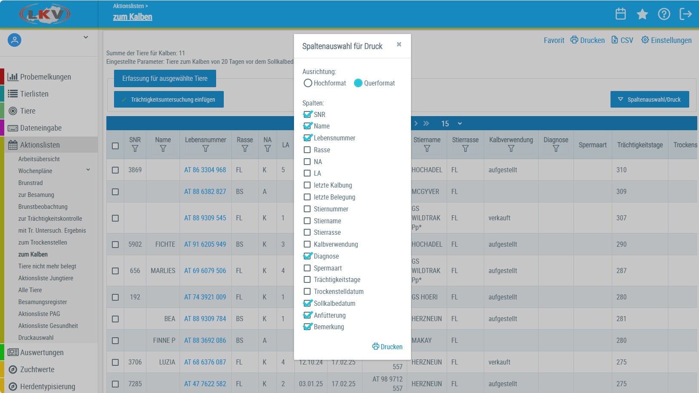Image resolution: width=699 pixels, height=393 pixels.
Task: Enable the Rasse column checkbox
Action: pos(307,150)
